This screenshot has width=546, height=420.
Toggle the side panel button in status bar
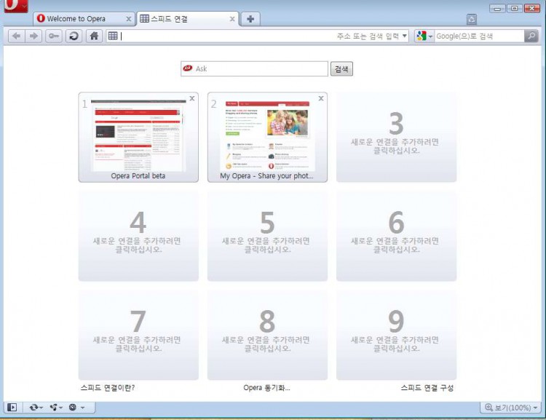(12, 407)
